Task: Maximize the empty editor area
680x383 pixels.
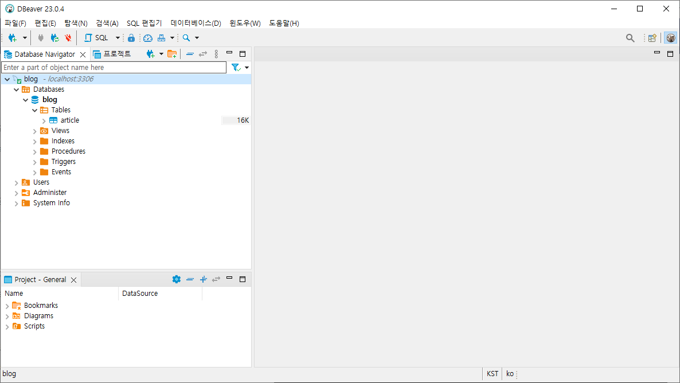Action: coord(670,54)
